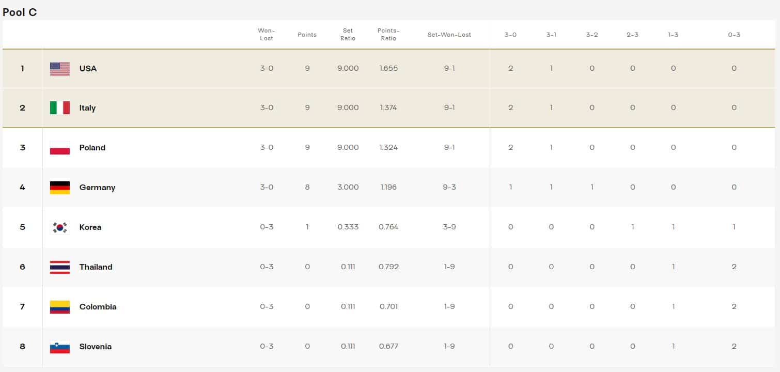Click the USA flag icon
Image resolution: width=780 pixels, height=372 pixels.
click(60, 69)
